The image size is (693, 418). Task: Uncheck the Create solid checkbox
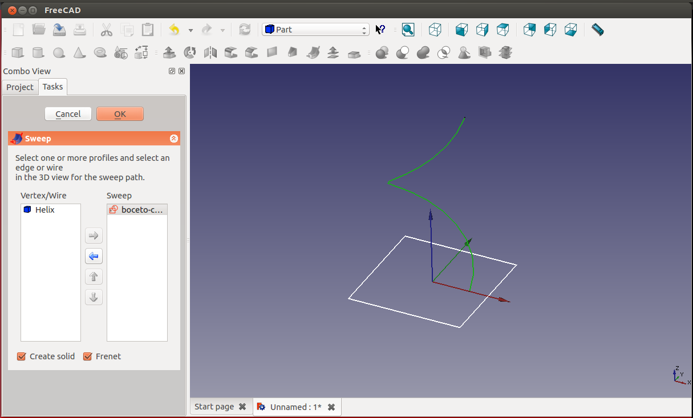[22, 356]
